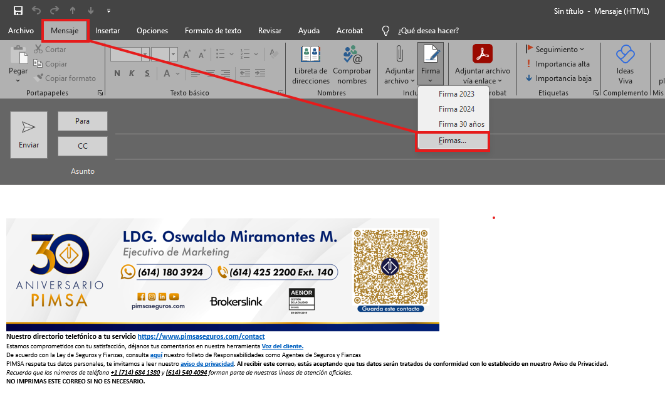This screenshot has width=665, height=406.
Task: Clear all formatting eraser icon
Action: coord(273,54)
